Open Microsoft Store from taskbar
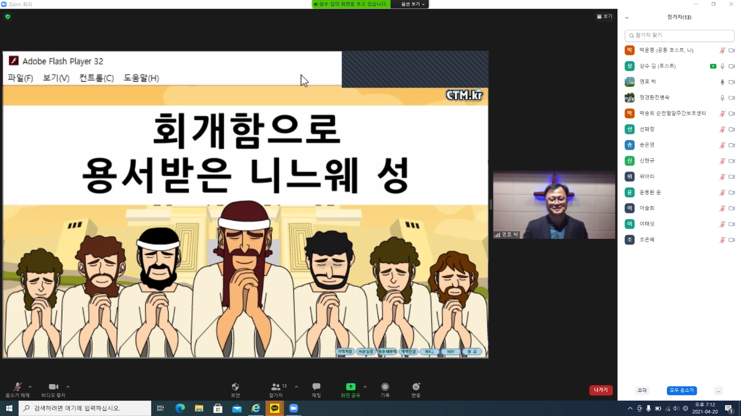Image resolution: width=741 pixels, height=416 pixels. click(x=218, y=408)
